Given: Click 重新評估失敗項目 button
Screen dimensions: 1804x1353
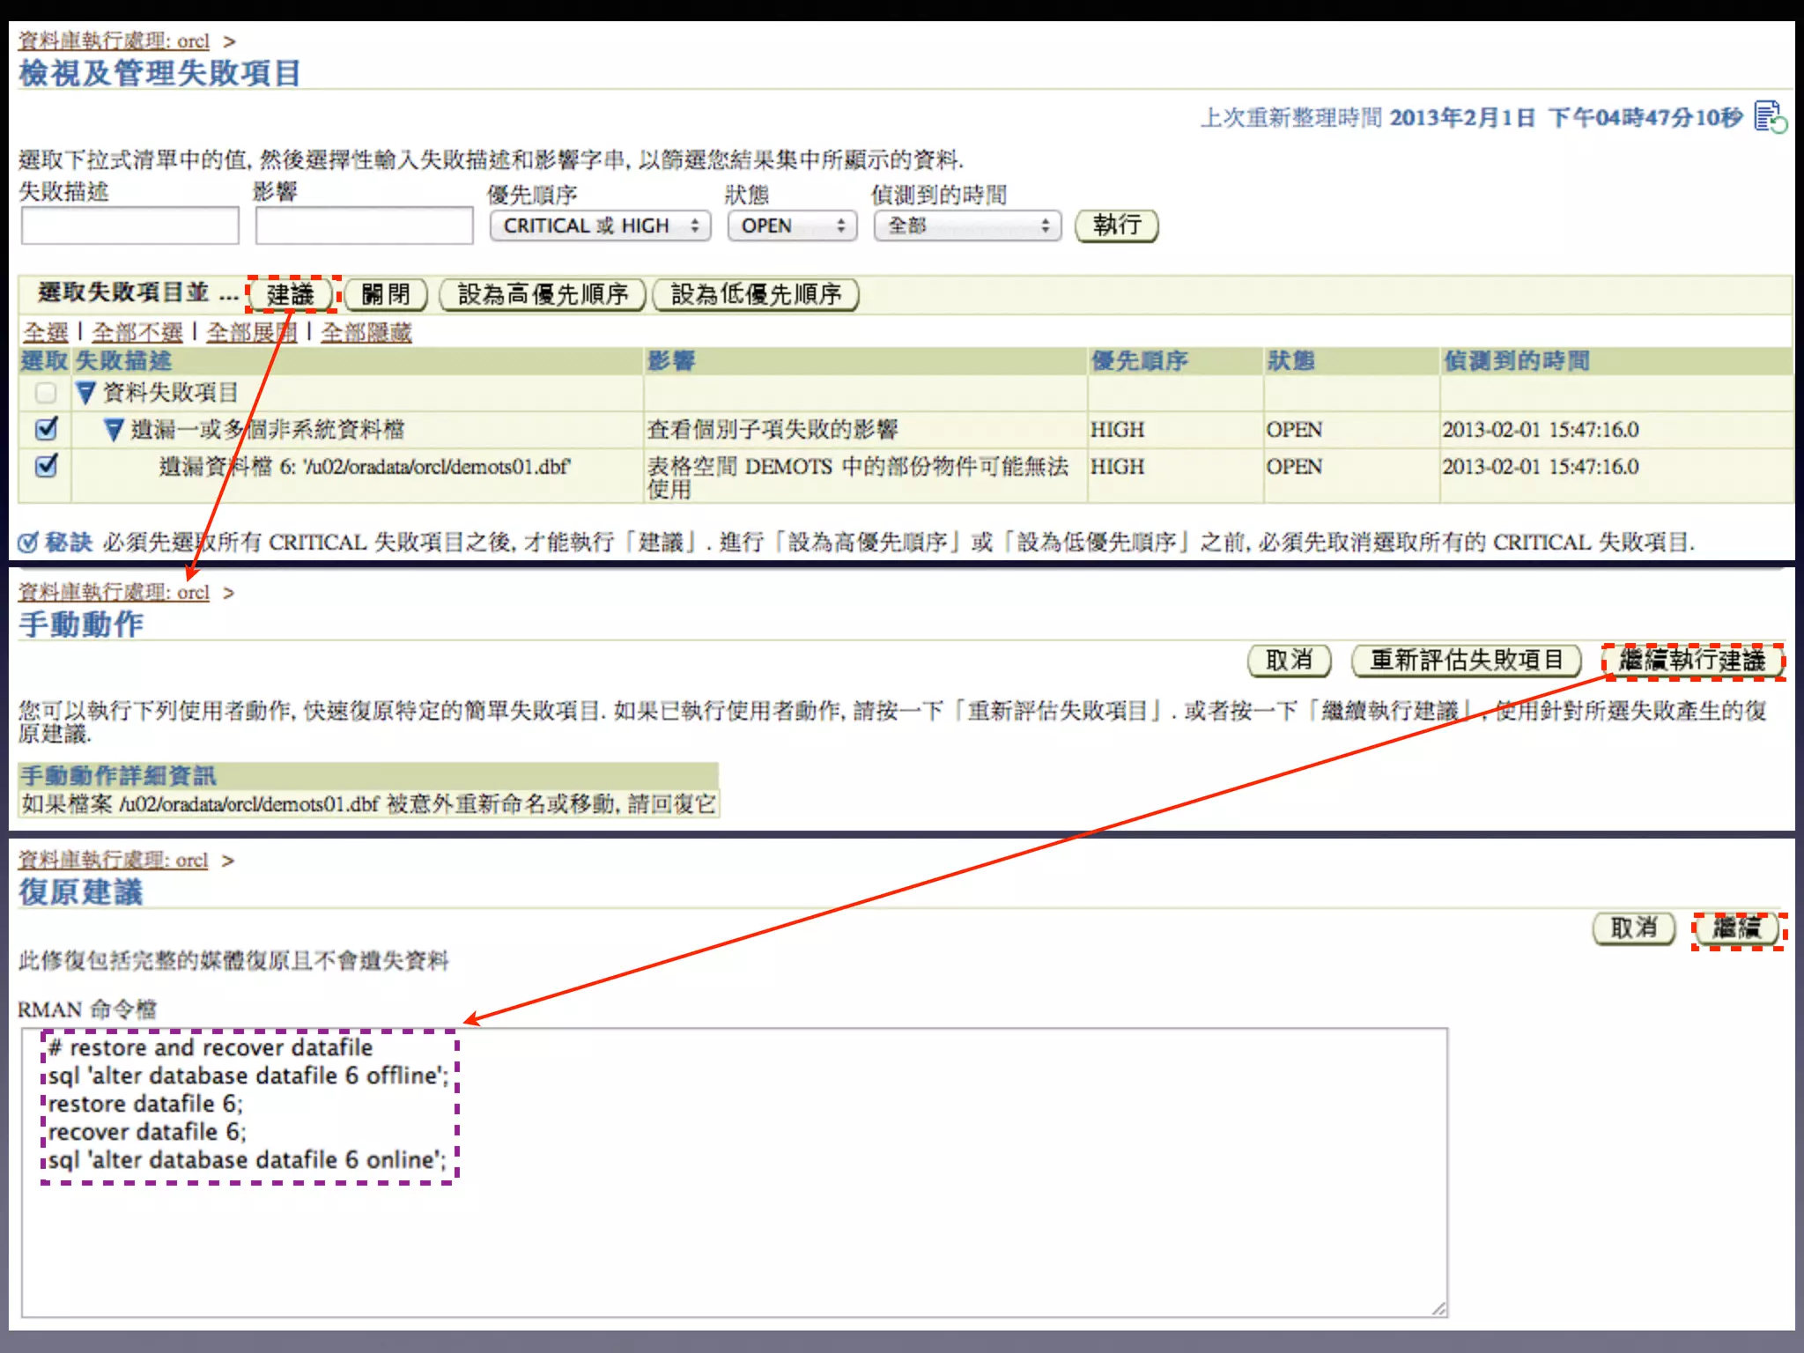Looking at the screenshot, I should [x=1466, y=661].
